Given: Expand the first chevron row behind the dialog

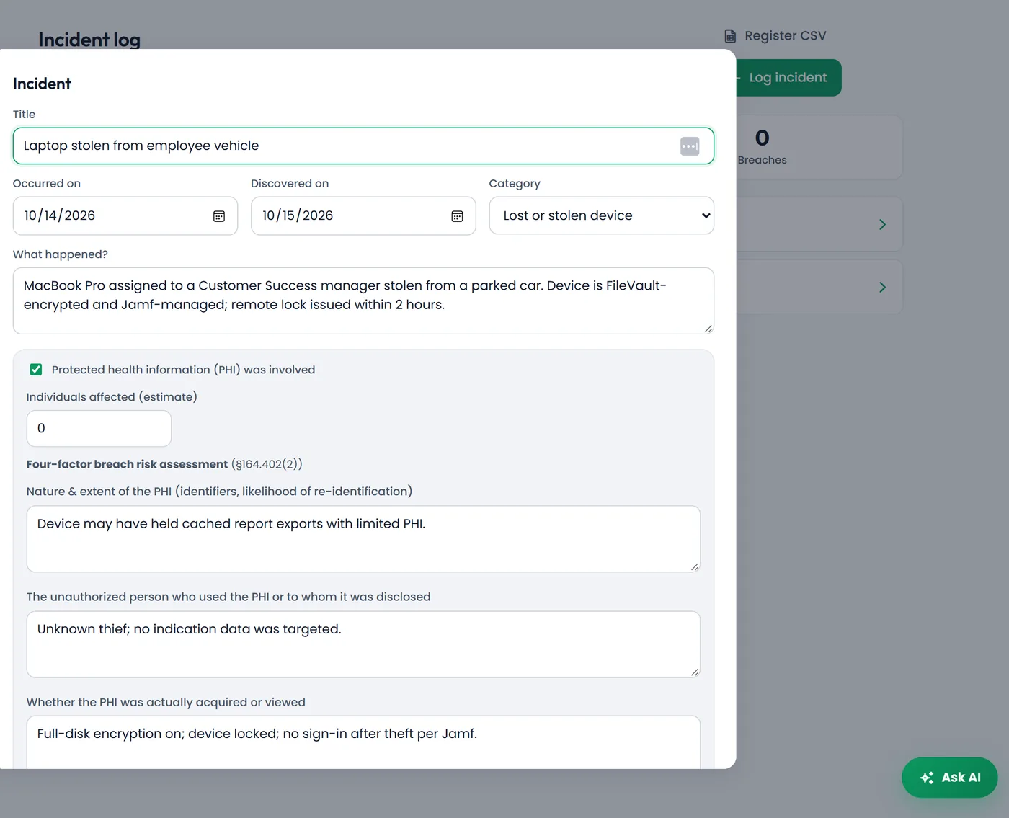Looking at the screenshot, I should (882, 225).
